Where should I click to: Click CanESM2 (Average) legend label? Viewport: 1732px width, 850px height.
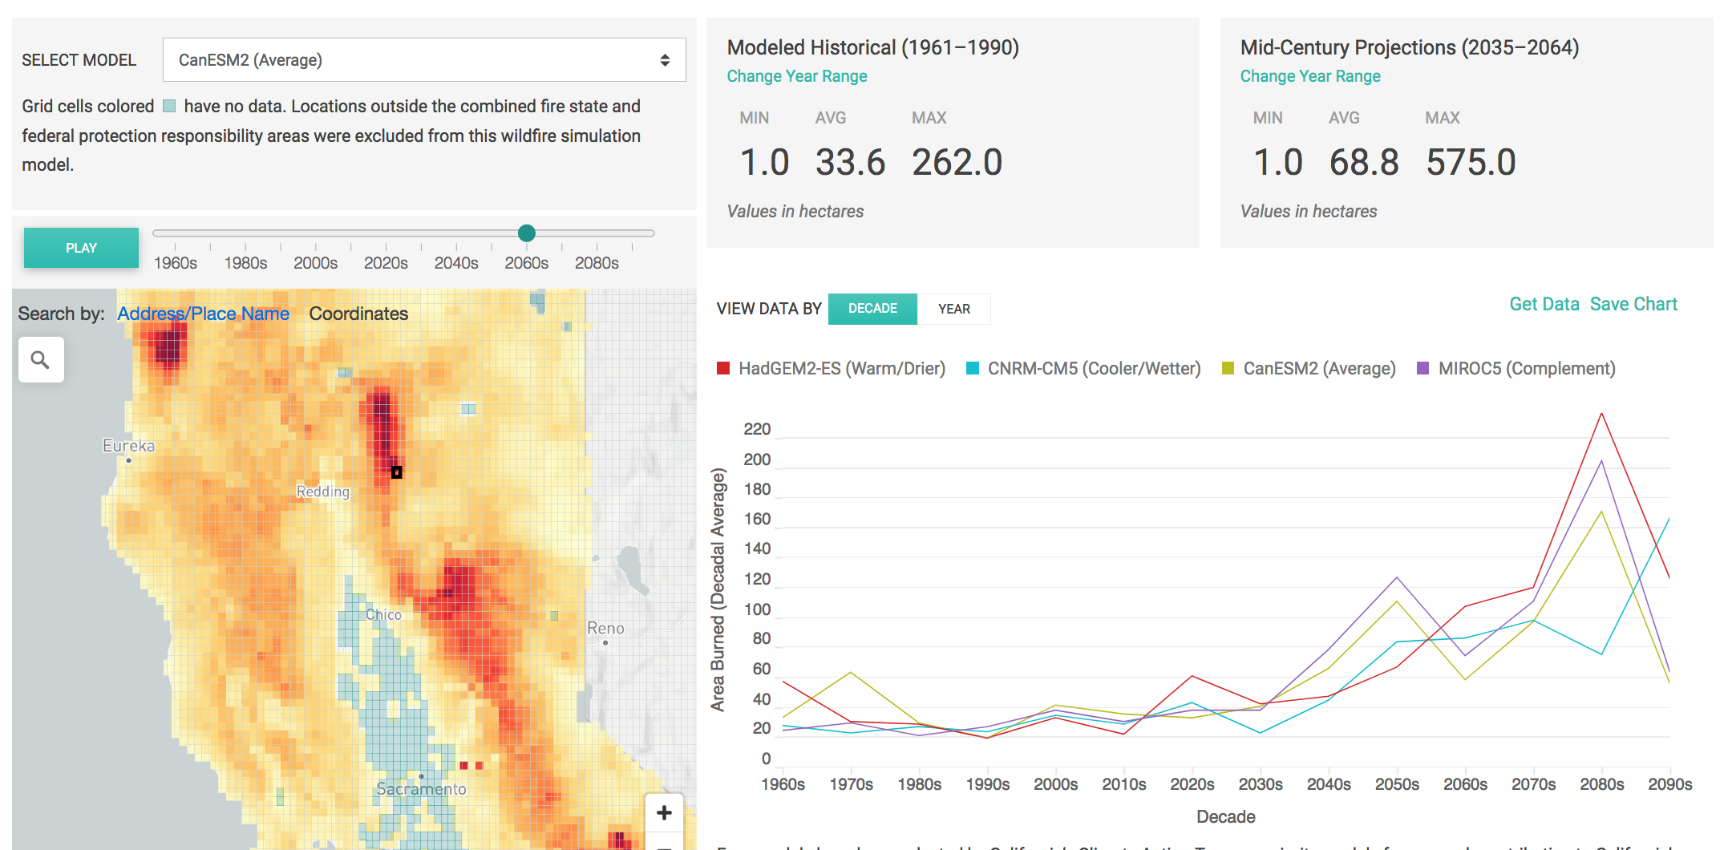(x=1319, y=368)
